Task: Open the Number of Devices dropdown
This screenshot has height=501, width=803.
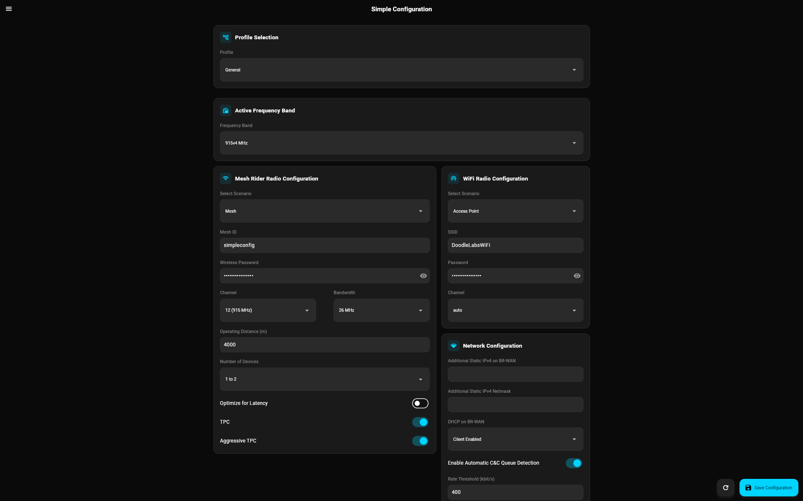Action: point(324,379)
